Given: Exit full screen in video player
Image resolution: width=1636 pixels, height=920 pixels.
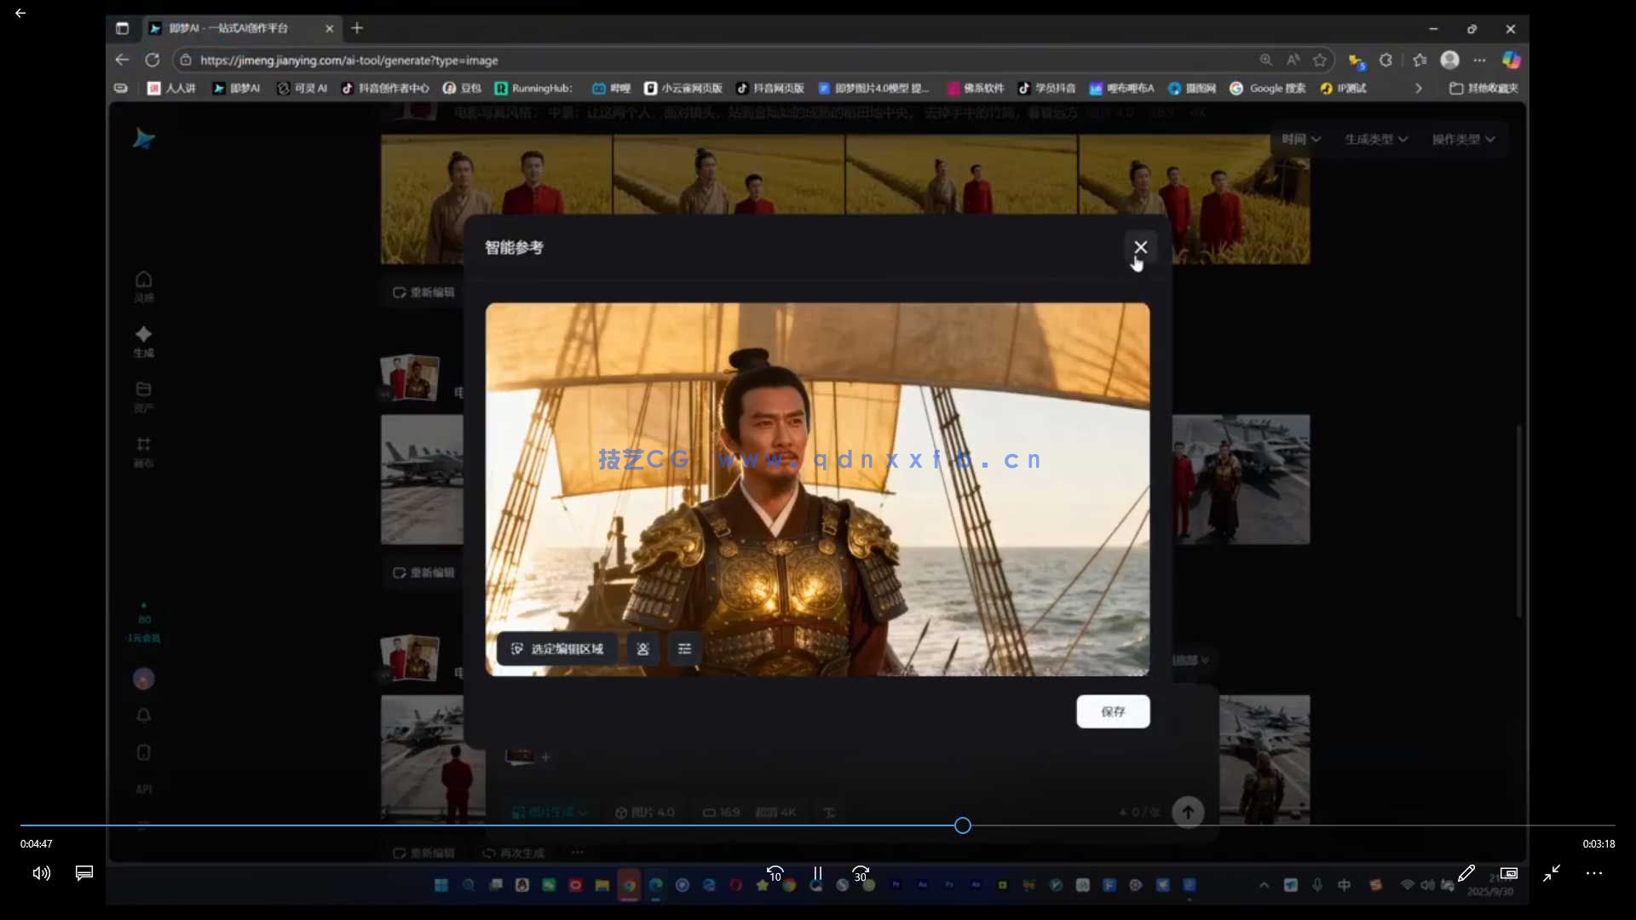Looking at the screenshot, I should coord(1551,873).
